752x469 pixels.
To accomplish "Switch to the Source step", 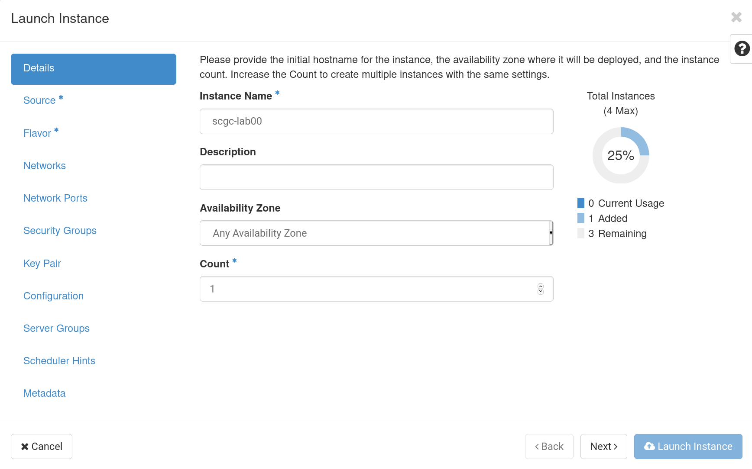I will pyautogui.click(x=40, y=100).
